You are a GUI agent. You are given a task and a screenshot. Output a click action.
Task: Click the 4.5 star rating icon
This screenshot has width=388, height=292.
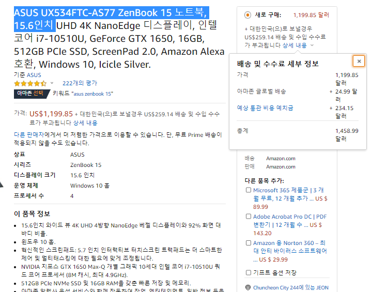point(30,83)
